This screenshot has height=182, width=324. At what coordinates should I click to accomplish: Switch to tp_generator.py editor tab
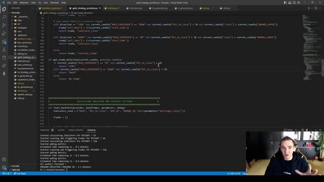pyautogui.click(x=160, y=8)
